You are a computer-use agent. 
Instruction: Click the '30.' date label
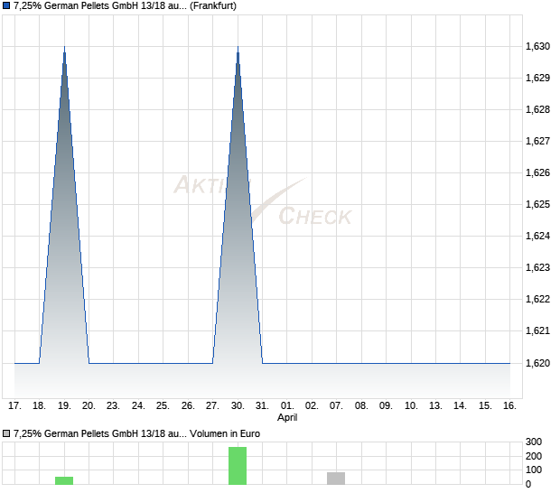pos(238,406)
